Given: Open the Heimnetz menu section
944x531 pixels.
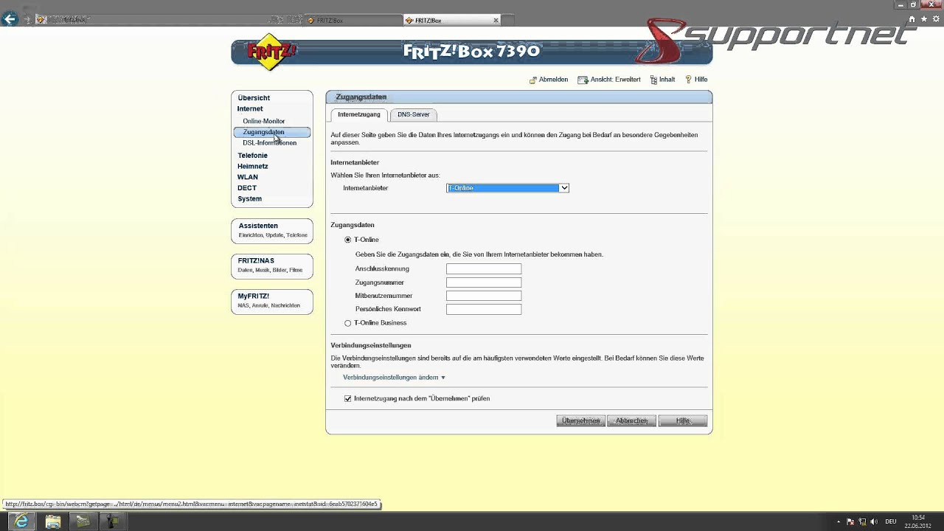Looking at the screenshot, I should click(253, 167).
